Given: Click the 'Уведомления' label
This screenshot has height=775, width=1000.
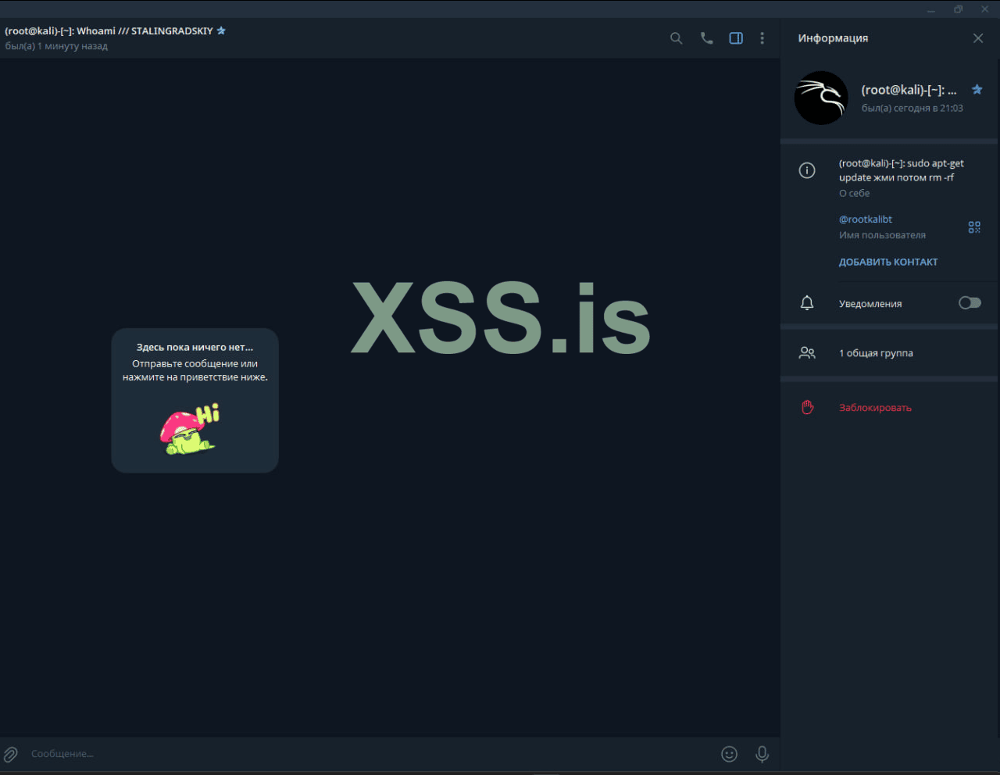Looking at the screenshot, I should (870, 304).
